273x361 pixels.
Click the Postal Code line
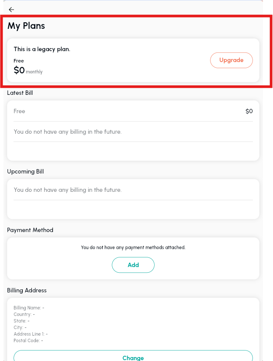click(28, 340)
